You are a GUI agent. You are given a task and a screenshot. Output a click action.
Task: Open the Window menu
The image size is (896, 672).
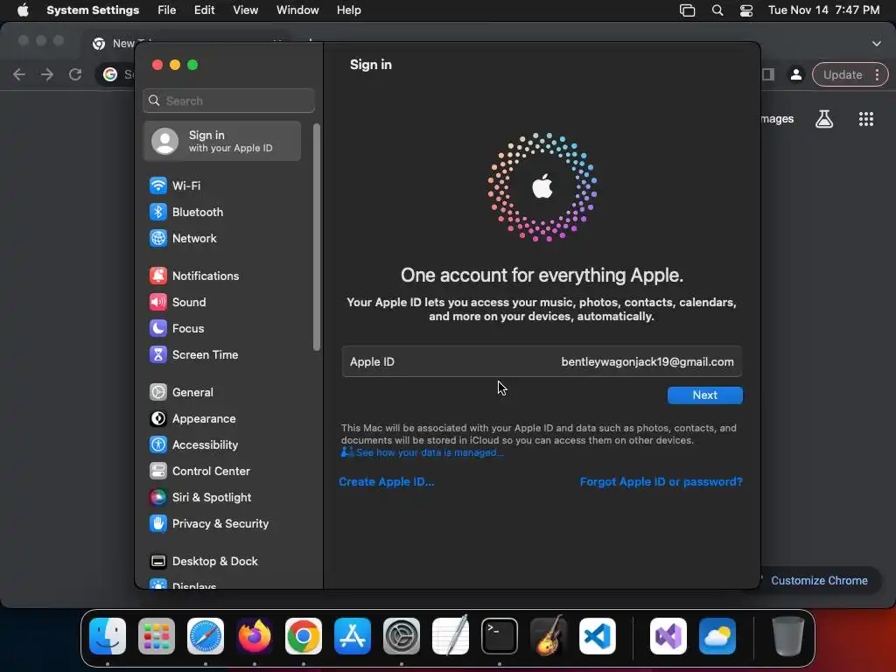(x=297, y=10)
